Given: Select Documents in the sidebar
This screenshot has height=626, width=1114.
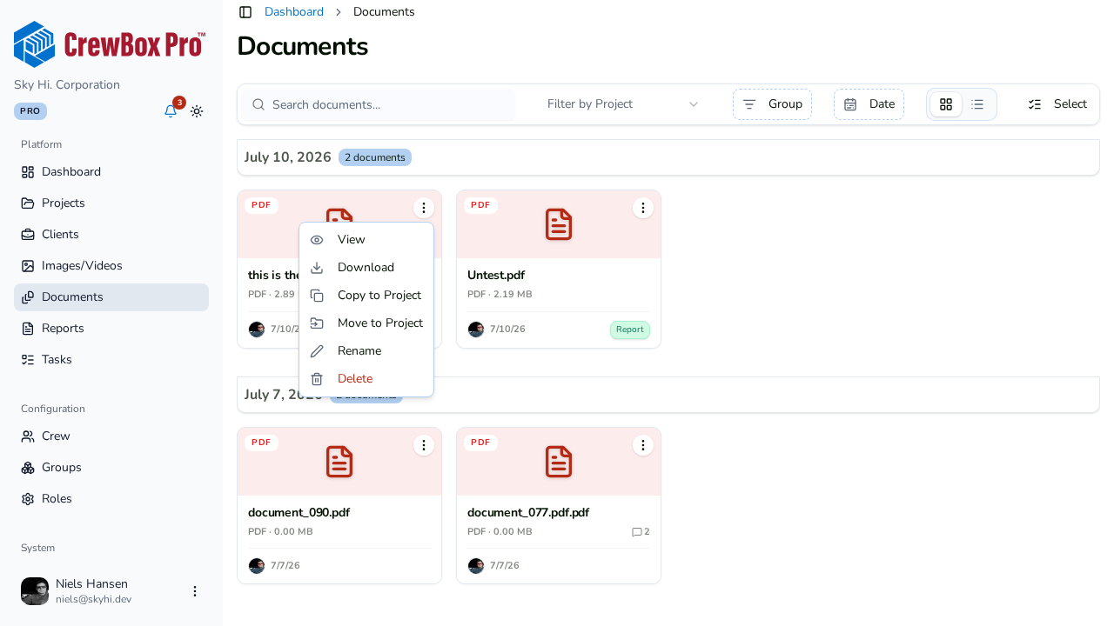Looking at the screenshot, I should 111,297.
